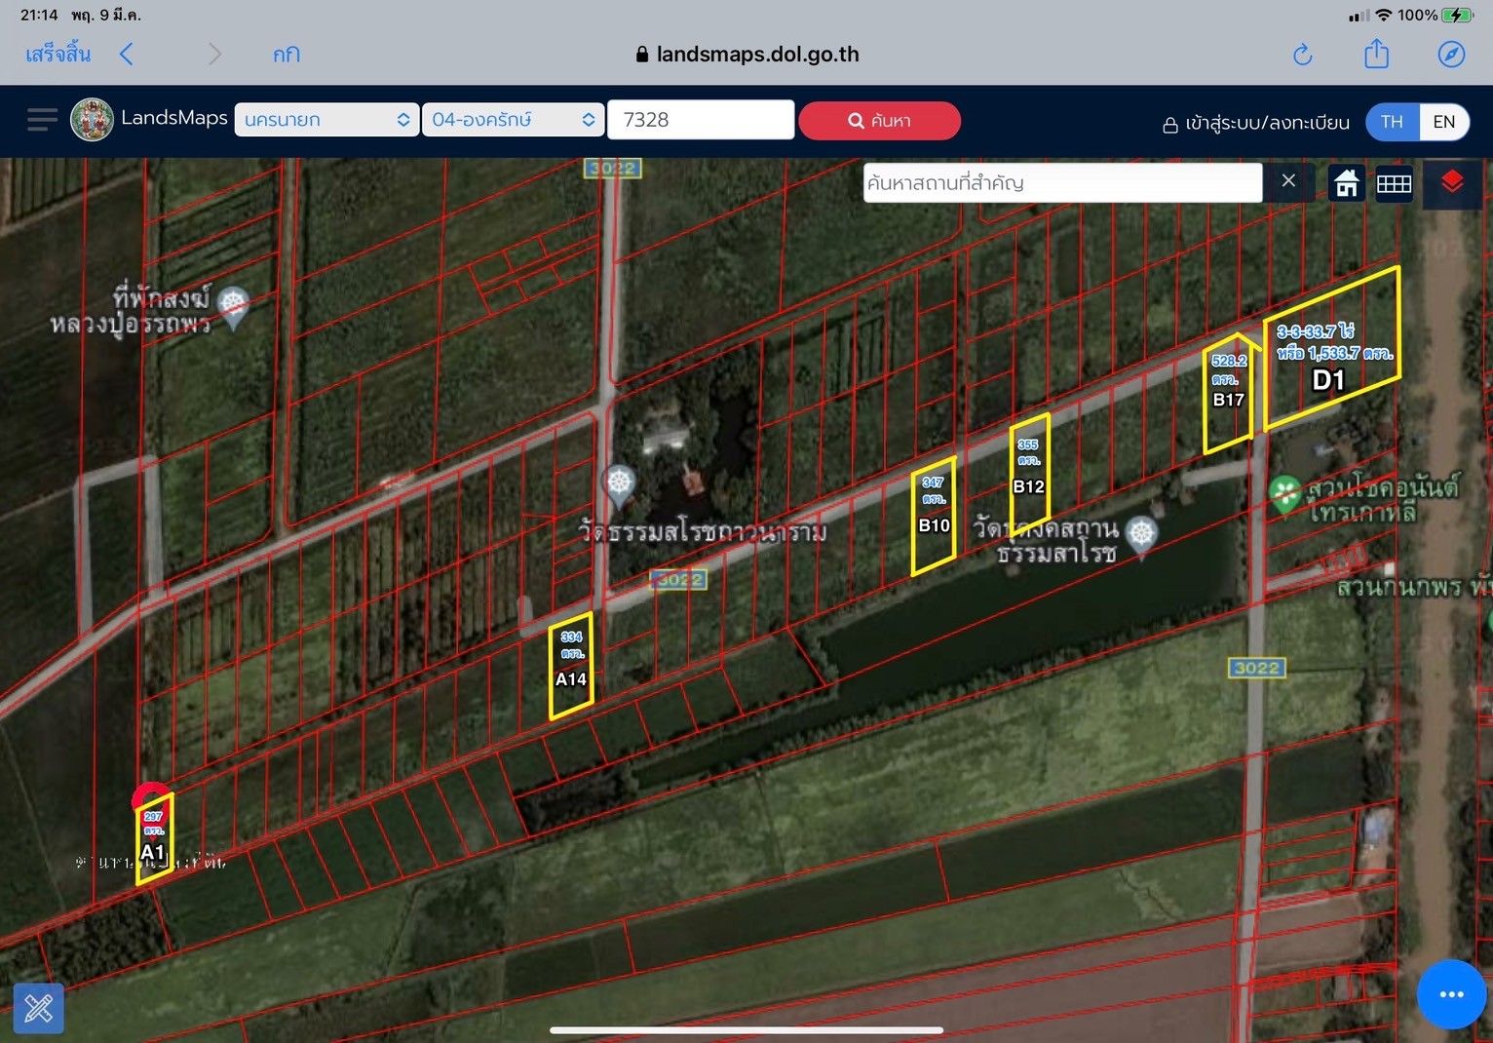
Task: Open the grid table icon on map
Action: (1394, 182)
